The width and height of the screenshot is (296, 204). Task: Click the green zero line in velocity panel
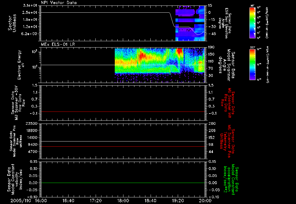click(x=123, y=183)
